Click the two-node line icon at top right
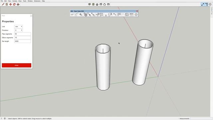 [203, 4]
